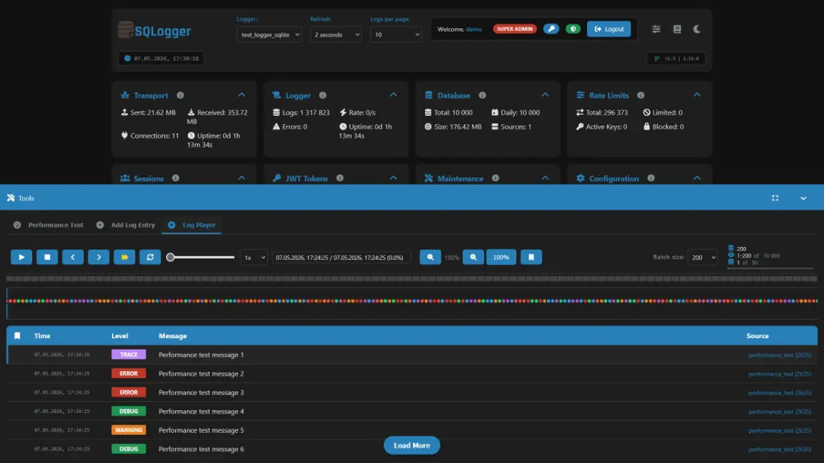The image size is (824, 463).
Task: Collapse the Sessions card
Action: tap(242, 178)
